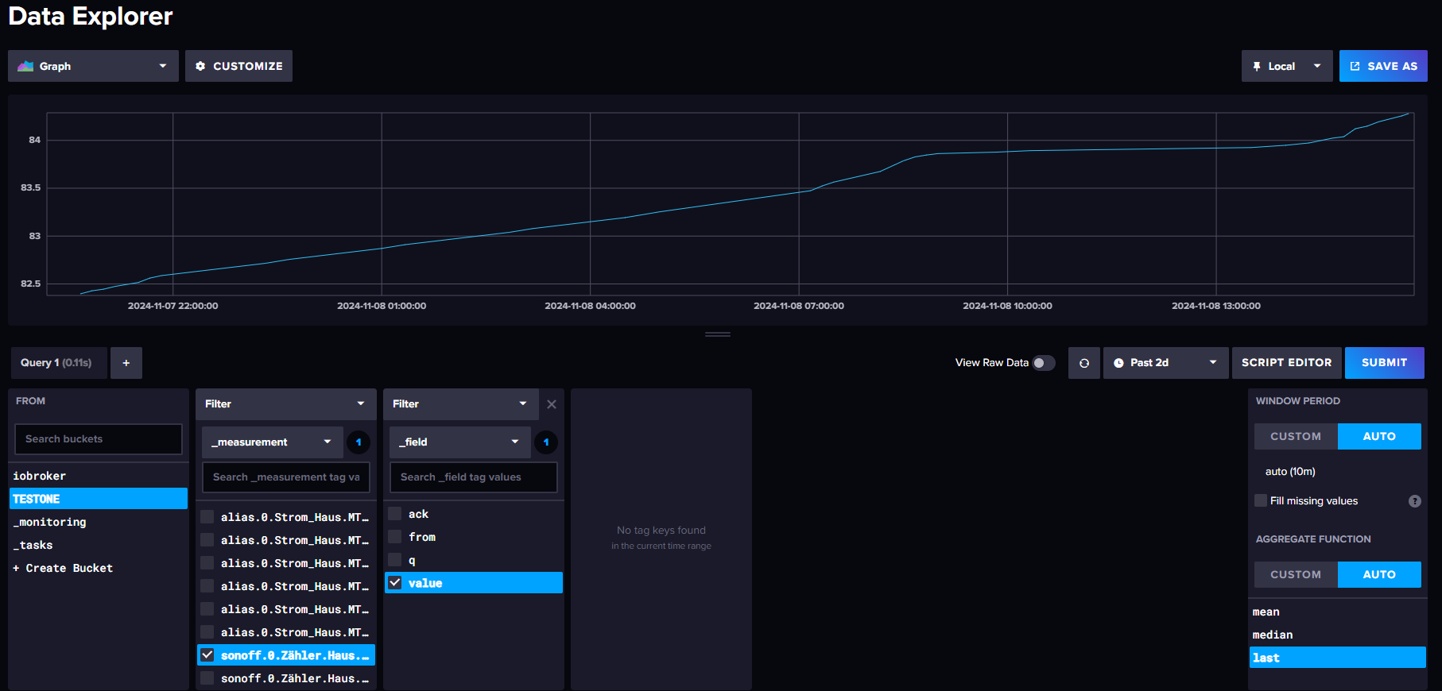Open the first Filter type dropdown

(x=286, y=404)
